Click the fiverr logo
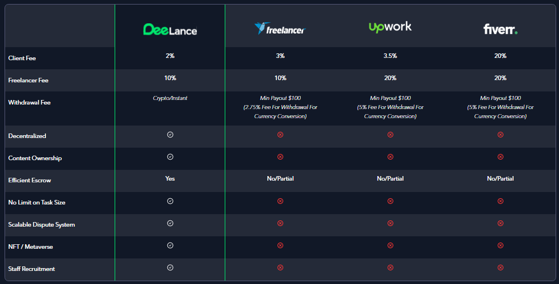Screen dimensions: 559x284 [500, 29]
